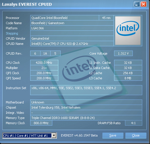
Task: Click the Stepping label link
Action: tap(12, 33)
